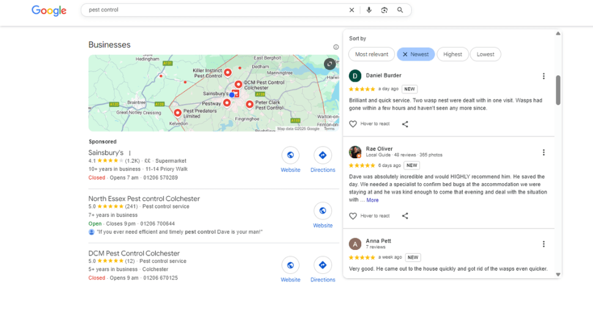Click North Essex 241 reviews count
This screenshot has width=593, height=316.
click(131, 207)
